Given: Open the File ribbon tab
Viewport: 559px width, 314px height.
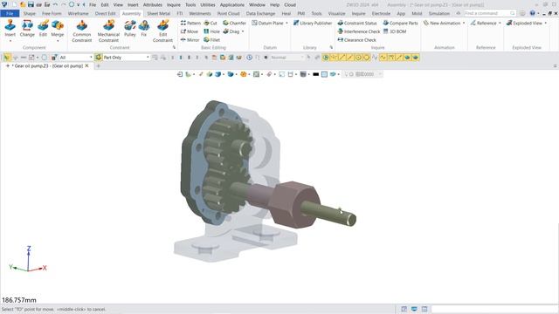Looking at the screenshot, I should 10,13.
